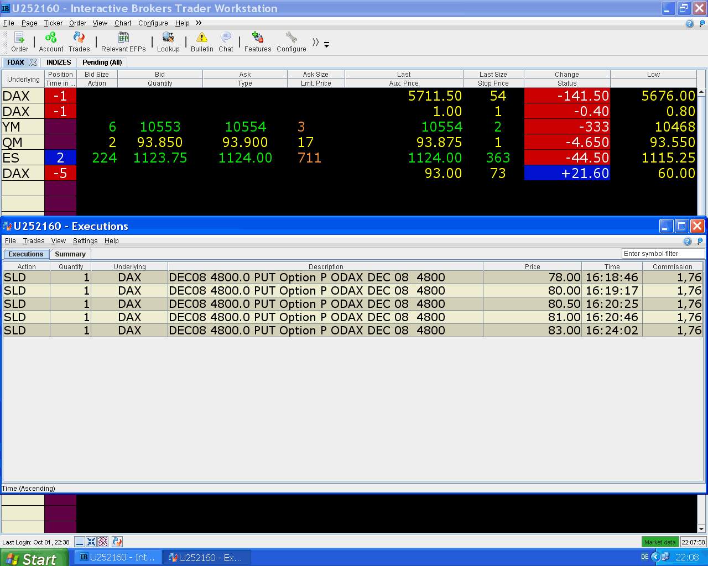The height and width of the screenshot is (566, 708).
Task: Select the execution at time 16:24:02
Action: 353,331
